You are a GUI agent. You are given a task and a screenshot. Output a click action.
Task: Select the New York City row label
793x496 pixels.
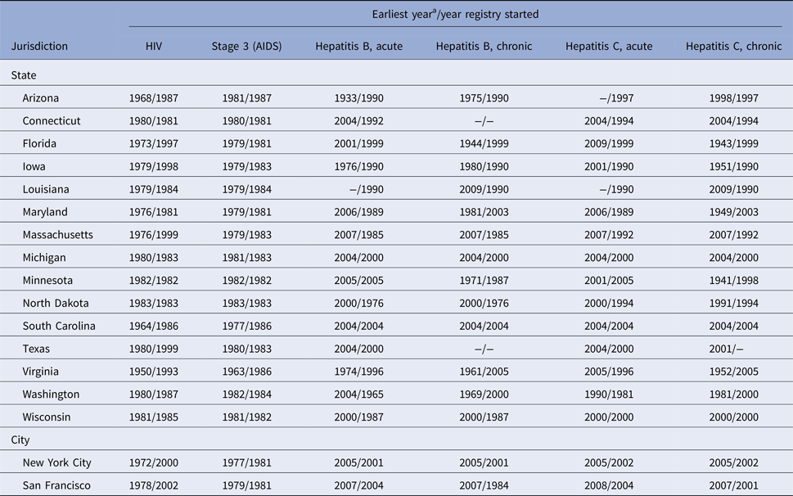click(x=57, y=462)
